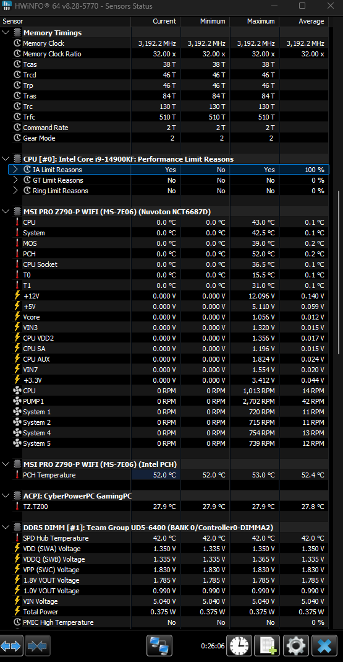This screenshot has height=662, width=343.
Task: Click the fan icon beside PUMP1
Action: (x=17, y=401)
